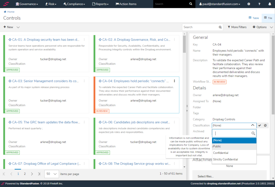Click the magnifier icon in the Classification dropdown search
Viewport: 275px width, 187px height.
pyautogui.click(x=253, y=133)
